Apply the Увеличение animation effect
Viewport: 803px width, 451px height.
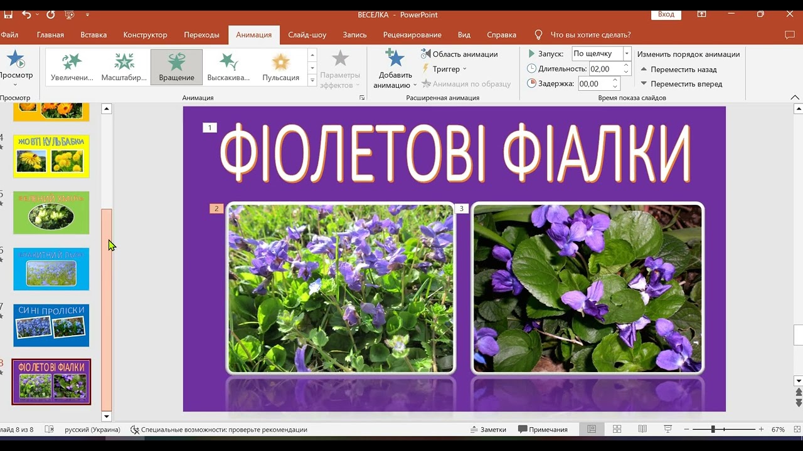click(72, 66)
